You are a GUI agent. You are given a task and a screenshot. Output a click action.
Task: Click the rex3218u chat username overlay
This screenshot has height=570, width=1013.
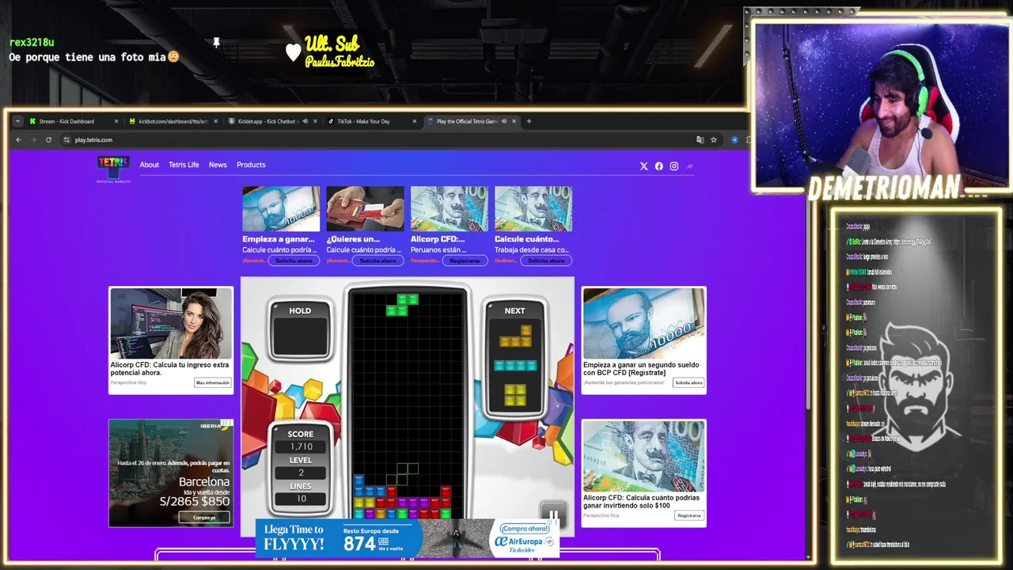32,42
